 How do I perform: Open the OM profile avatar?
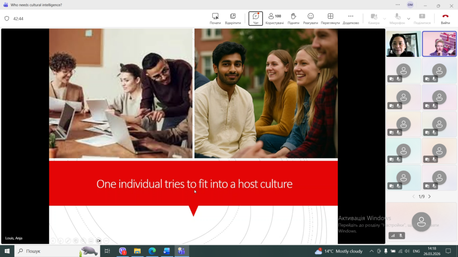(410, 5)
